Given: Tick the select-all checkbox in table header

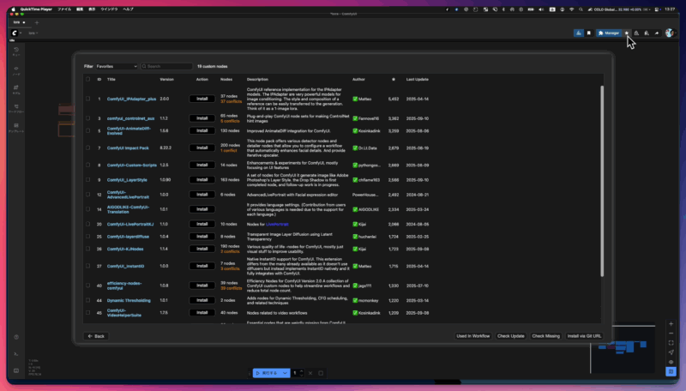Looking at the screenshot, I should point(87,79).
